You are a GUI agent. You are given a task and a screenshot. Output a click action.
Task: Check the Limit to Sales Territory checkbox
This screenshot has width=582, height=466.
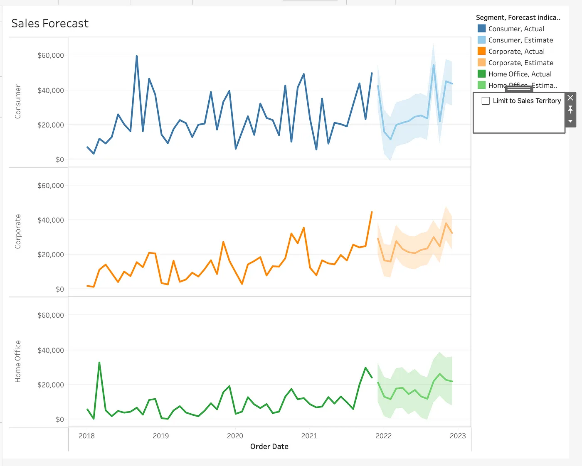(486, 101)
